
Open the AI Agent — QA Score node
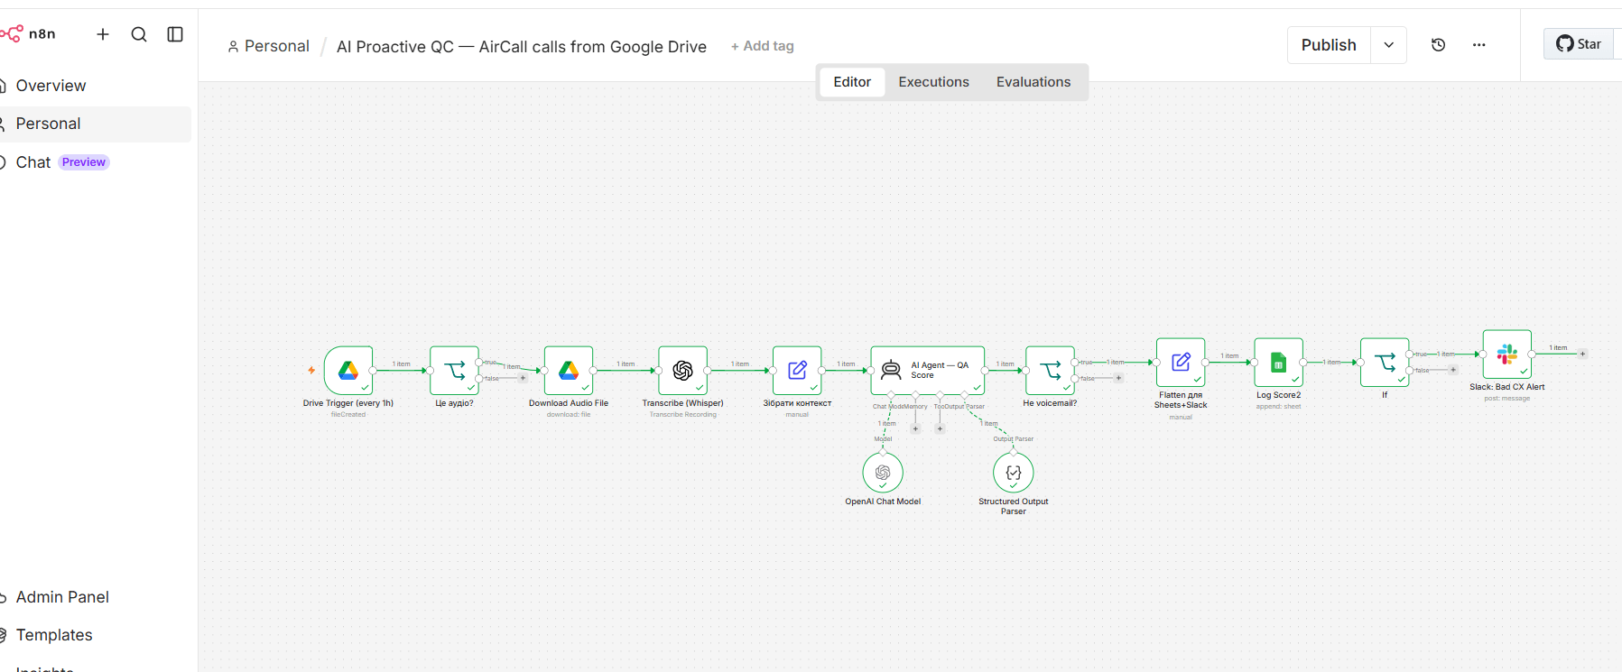[927, 370]
